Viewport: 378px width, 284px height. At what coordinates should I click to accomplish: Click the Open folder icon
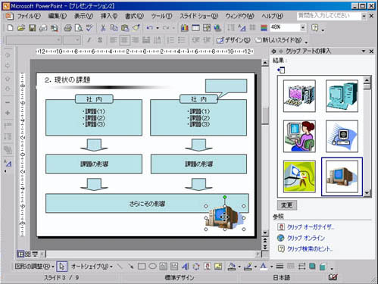point(21,28)
